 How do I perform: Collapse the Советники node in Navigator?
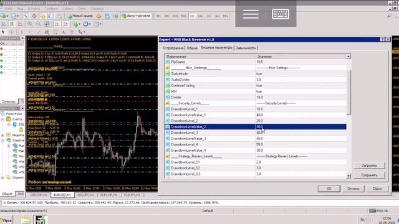point(2,140)
